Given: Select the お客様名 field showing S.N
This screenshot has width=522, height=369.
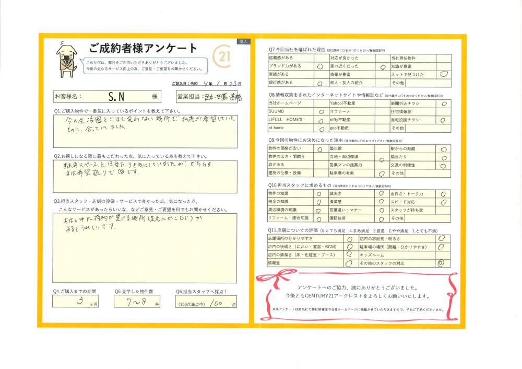Looking at the screenshot, I should click(116, 97).
